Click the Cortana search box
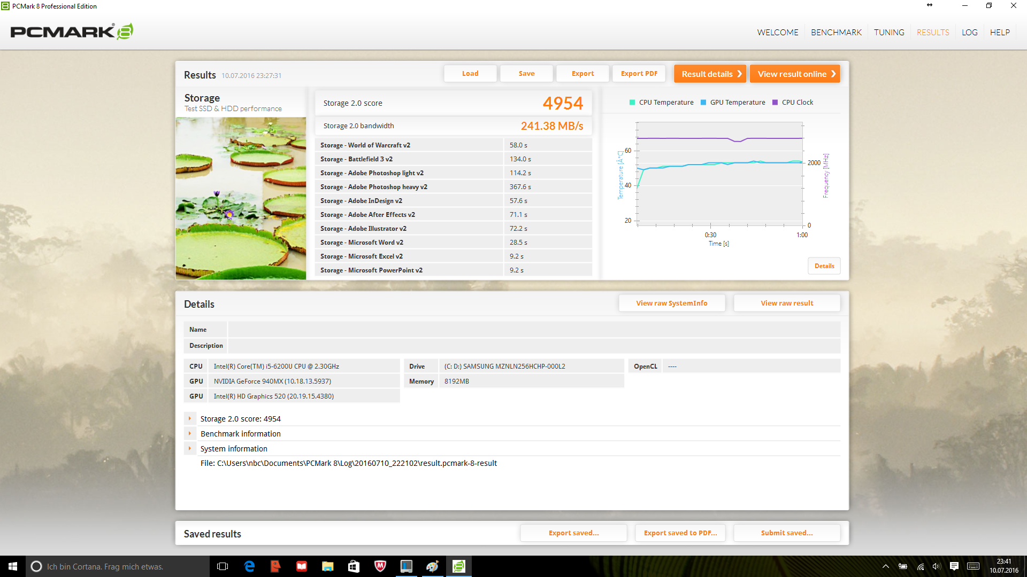 click(118, 566)
